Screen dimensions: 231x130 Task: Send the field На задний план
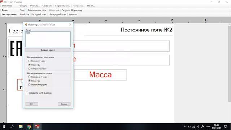pyautogui.click(x=39, y=14)
